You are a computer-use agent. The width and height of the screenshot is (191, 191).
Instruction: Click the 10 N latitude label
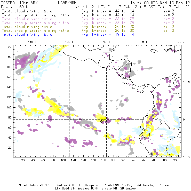(185, 82)
